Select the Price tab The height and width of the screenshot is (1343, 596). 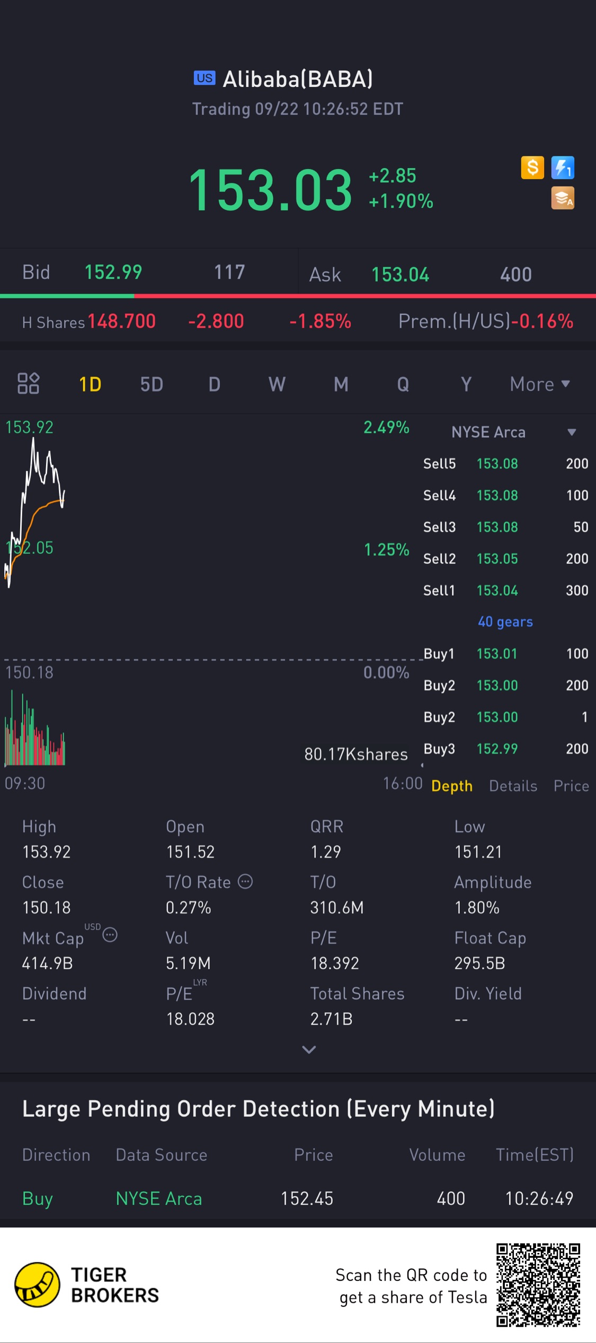click(x=571, y=785)
